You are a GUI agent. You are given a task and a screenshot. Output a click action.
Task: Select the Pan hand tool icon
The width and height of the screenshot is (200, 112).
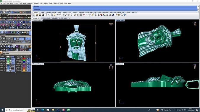[60, 15]
